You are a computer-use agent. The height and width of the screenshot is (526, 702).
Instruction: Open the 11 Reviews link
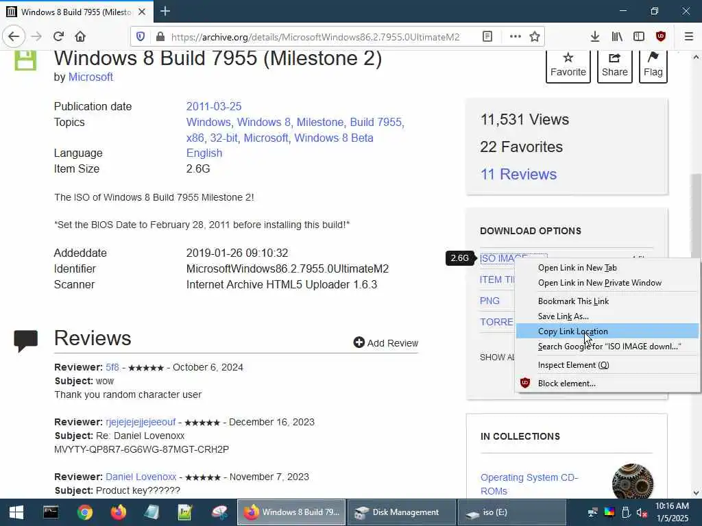(518, 174)
